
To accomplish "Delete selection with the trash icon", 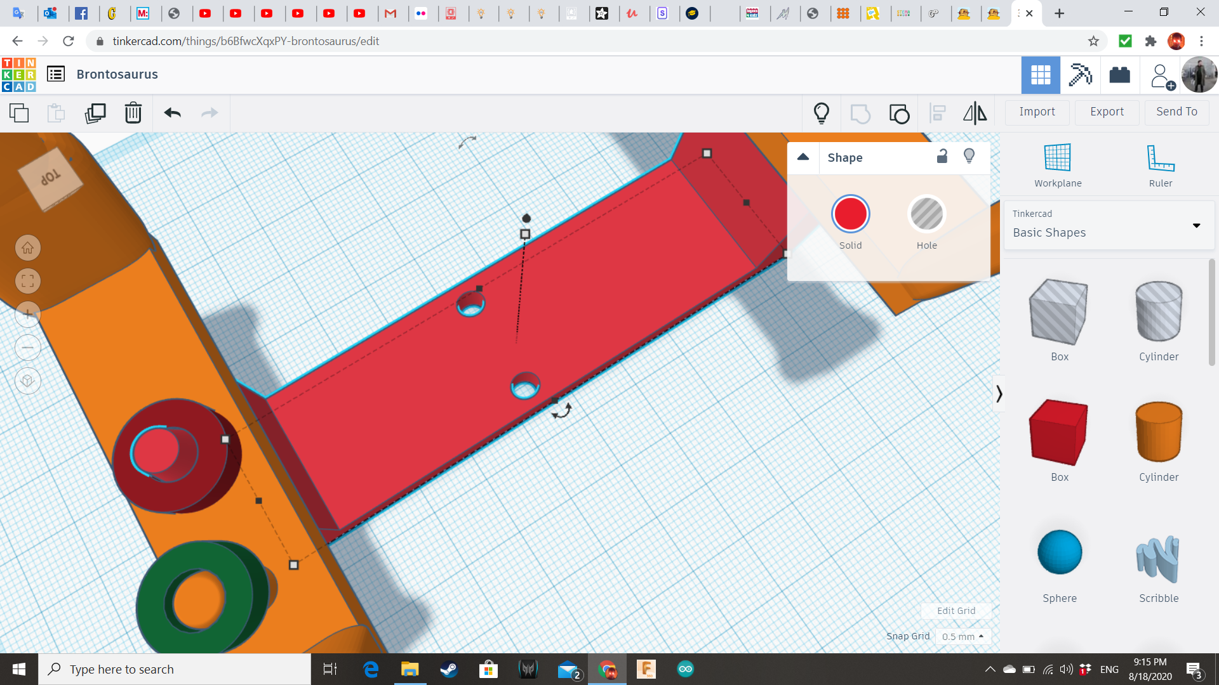I will tap(133, 114).
